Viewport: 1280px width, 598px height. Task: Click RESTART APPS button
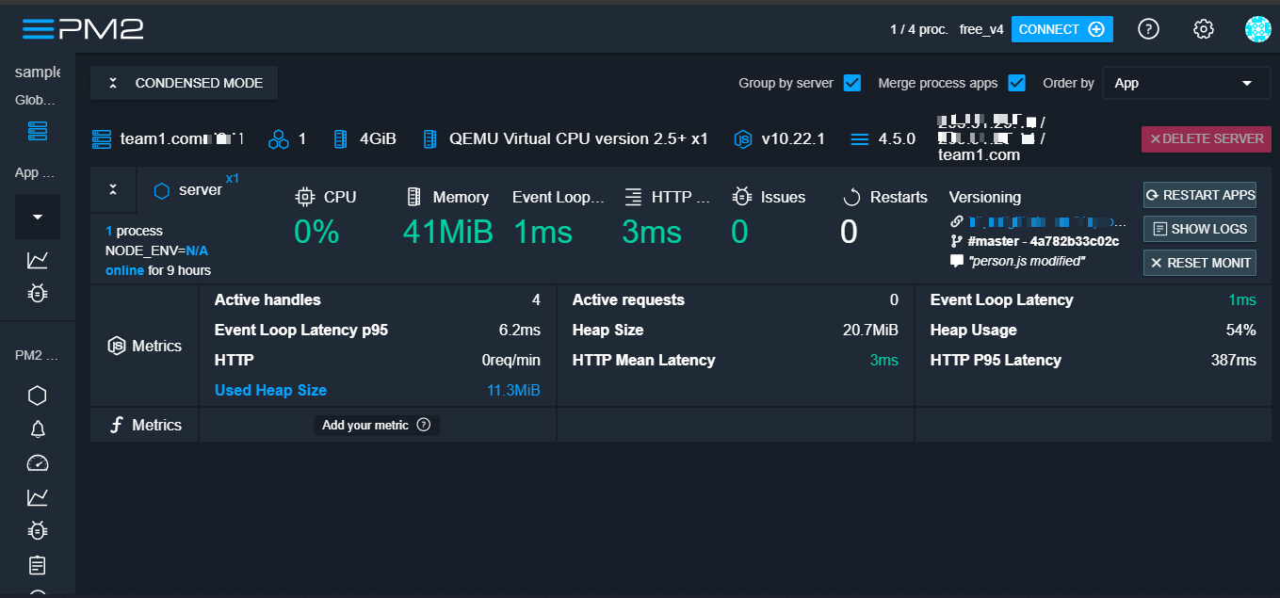pyautogui.click(x=1200, y=195)
